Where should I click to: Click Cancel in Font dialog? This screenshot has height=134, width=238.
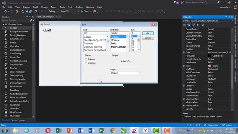pos(148,38)
